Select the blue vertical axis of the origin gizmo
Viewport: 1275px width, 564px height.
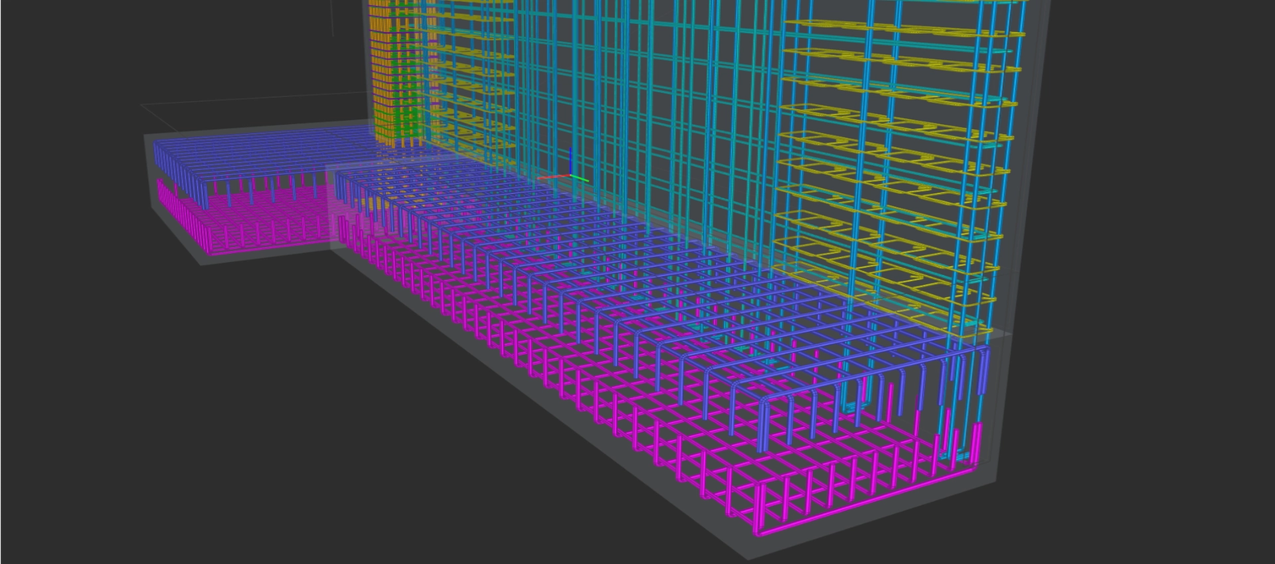[570, 159]
